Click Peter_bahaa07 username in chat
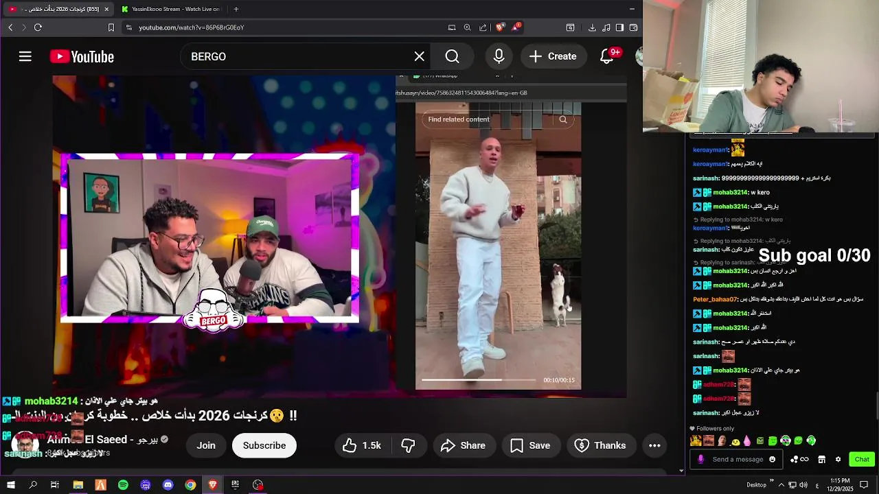Screen dimensions: 879x494 click(x=714, y=299)
